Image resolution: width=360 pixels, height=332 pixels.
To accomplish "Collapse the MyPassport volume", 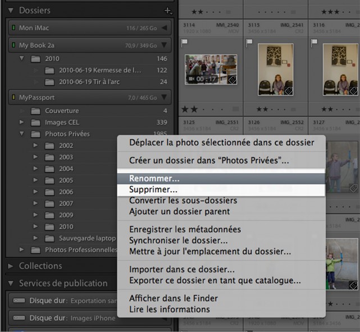I will [164, 97].
